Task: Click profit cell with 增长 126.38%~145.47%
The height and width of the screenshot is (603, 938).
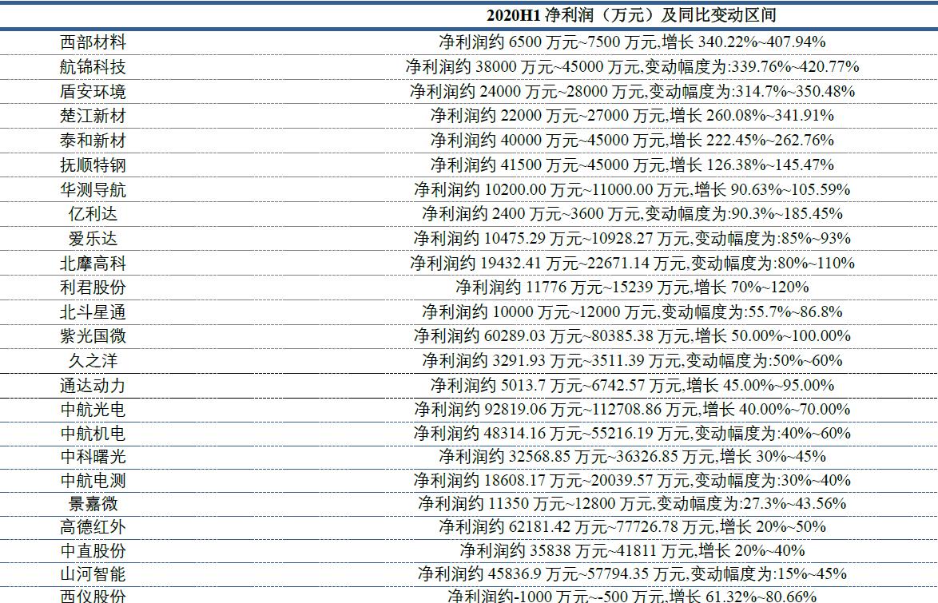Action: (x=632, y=165)
